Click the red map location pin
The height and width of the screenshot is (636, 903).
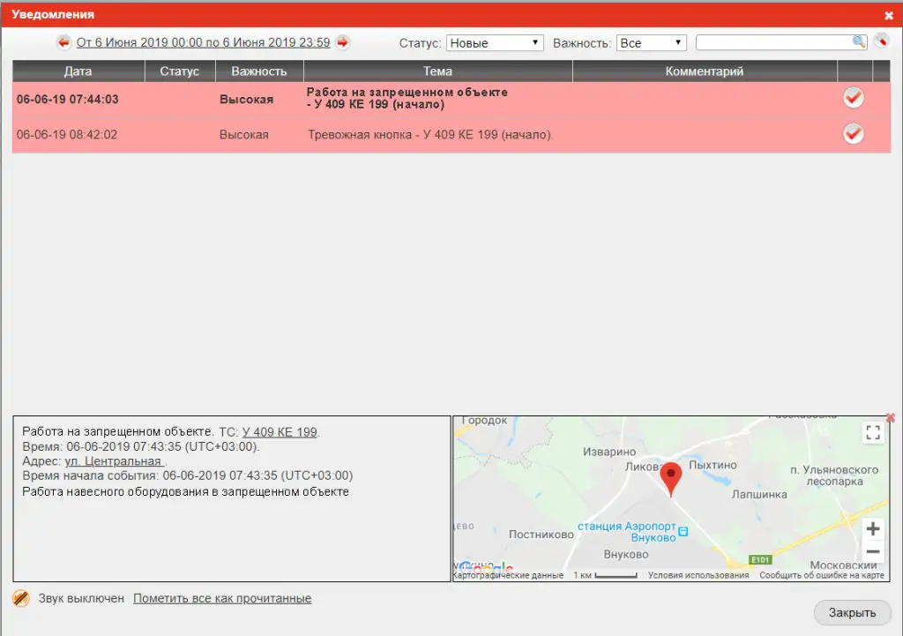671,479
